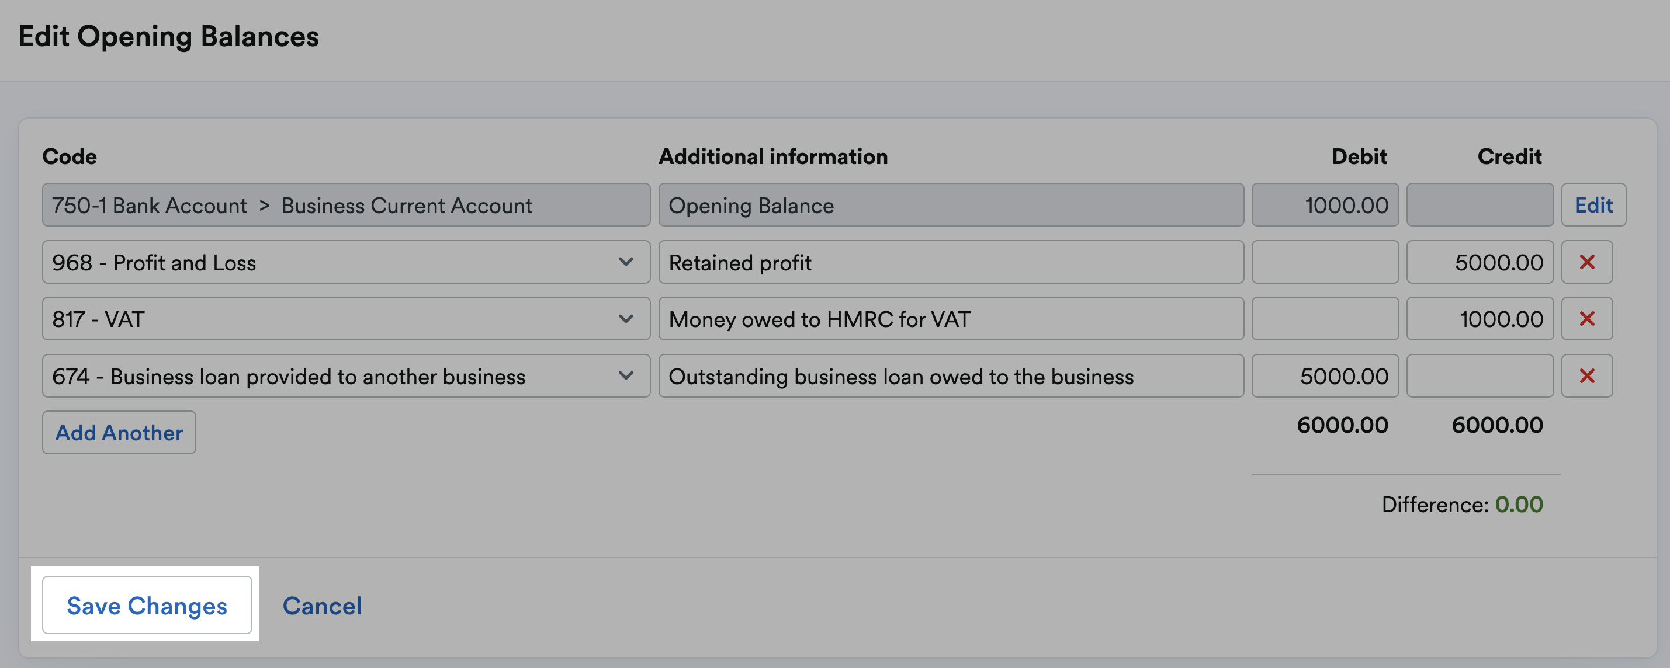Click the Business loan debit 5000.00 field
Image resolution: width=1670 pixels, height=668 pixels.
[1325, 376]
